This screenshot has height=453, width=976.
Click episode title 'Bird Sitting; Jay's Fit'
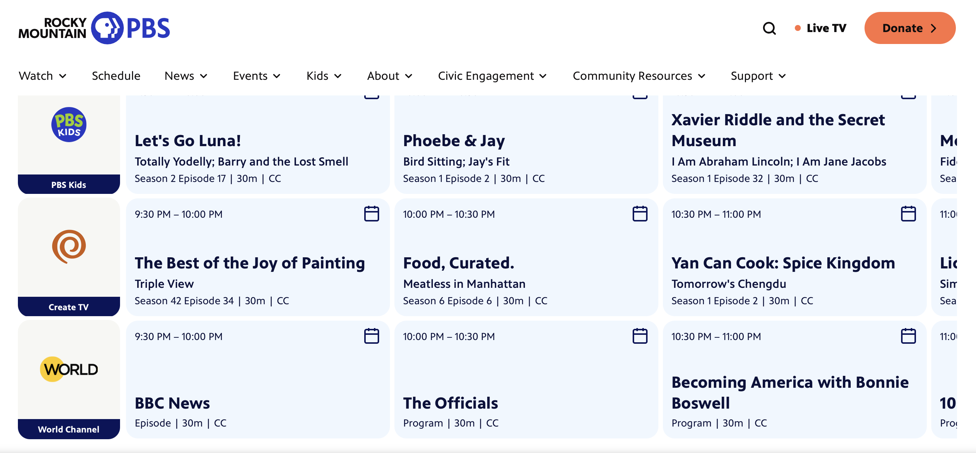click(x=456, y=162)
